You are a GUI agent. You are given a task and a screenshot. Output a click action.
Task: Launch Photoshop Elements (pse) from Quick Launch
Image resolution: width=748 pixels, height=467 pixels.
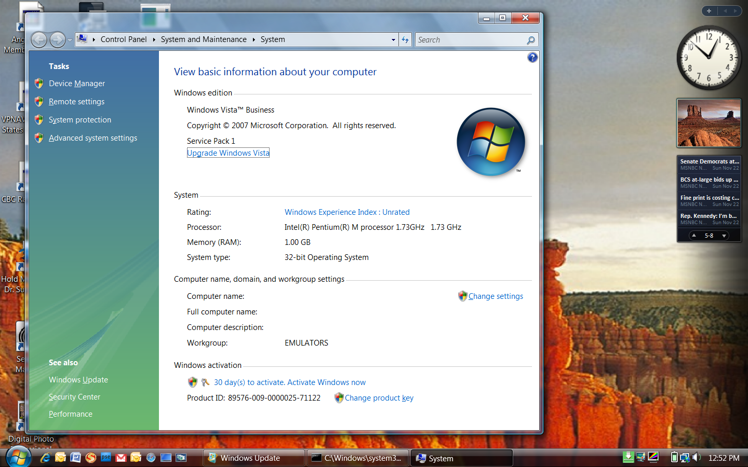pos(106,458)
